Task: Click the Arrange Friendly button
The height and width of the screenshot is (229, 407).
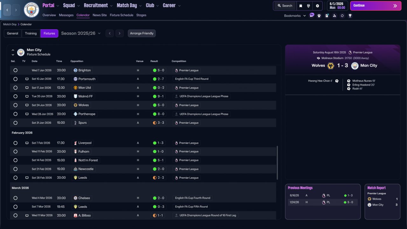Action: click(x=142, y=33)
